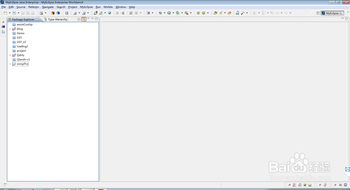350x190 pixels.
Task: Click the New file wizard icon
Action: [5, 13]
